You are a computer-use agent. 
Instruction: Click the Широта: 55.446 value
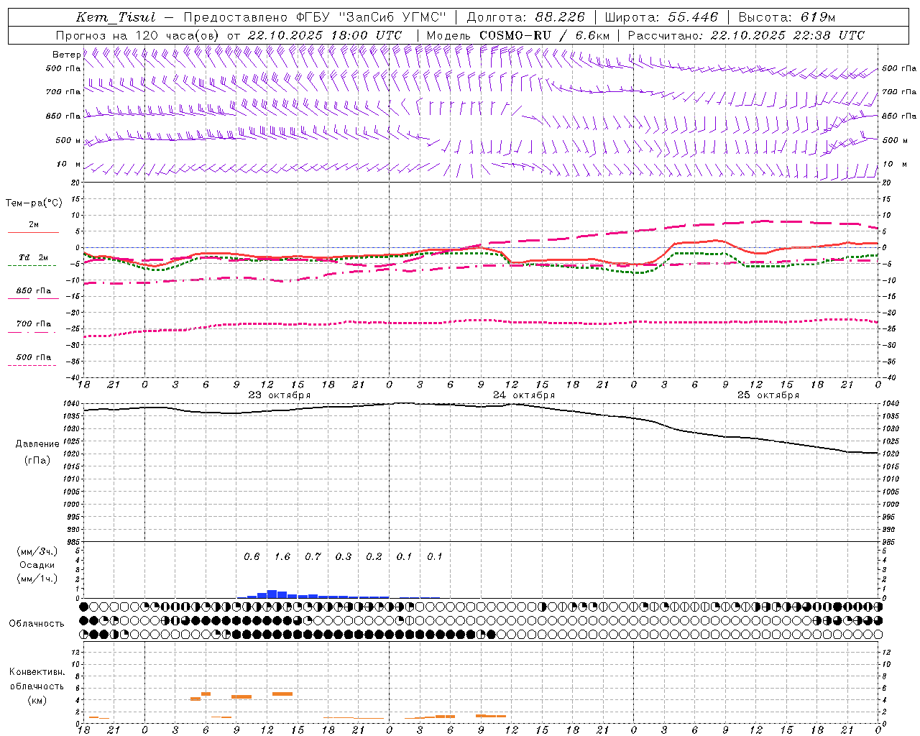pyautogui.click(x=661, y=17)
